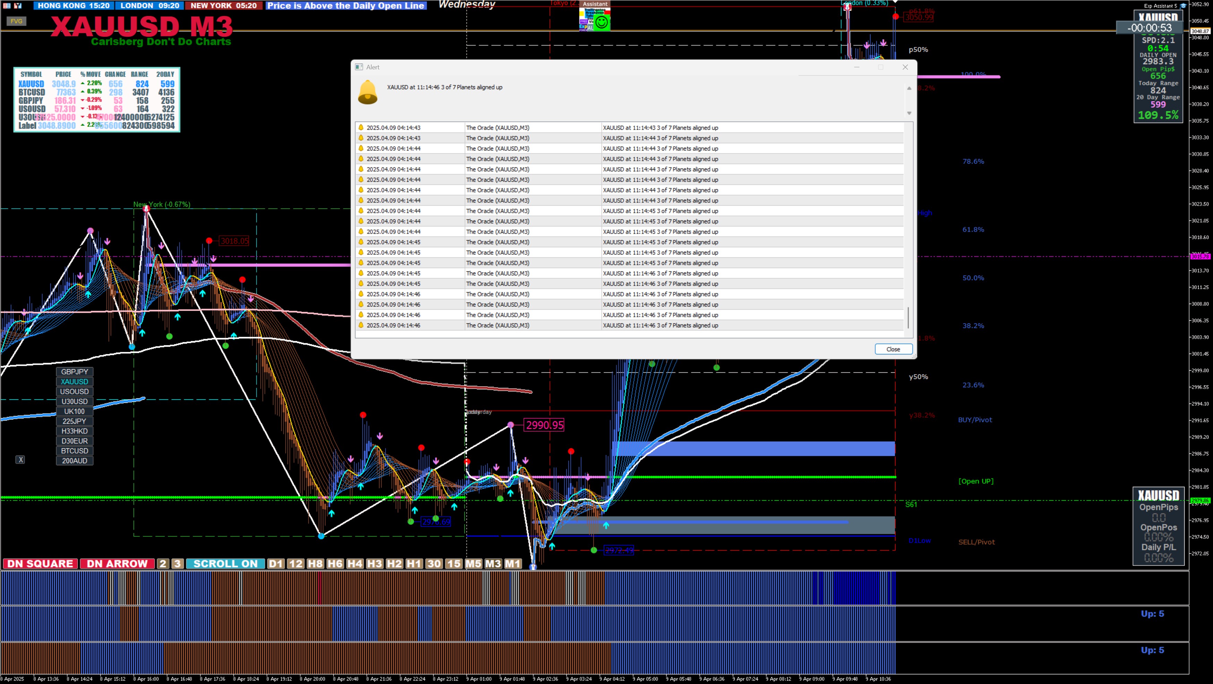Image resolution: width=1213 pixels, height=684 pixels.
Task: Switch to the H4 timeframe
Action: click(x=355, y=563)
